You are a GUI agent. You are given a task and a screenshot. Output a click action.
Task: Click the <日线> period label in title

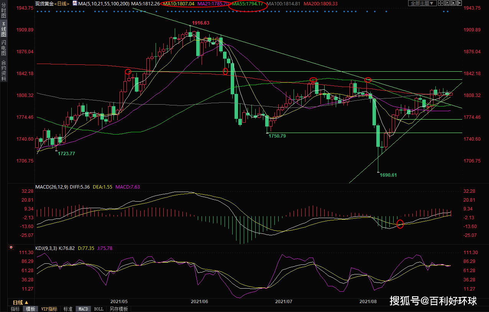pos(61,3)
